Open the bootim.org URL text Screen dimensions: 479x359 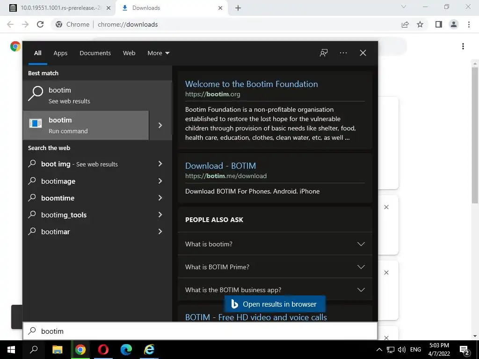pos(213,94)
